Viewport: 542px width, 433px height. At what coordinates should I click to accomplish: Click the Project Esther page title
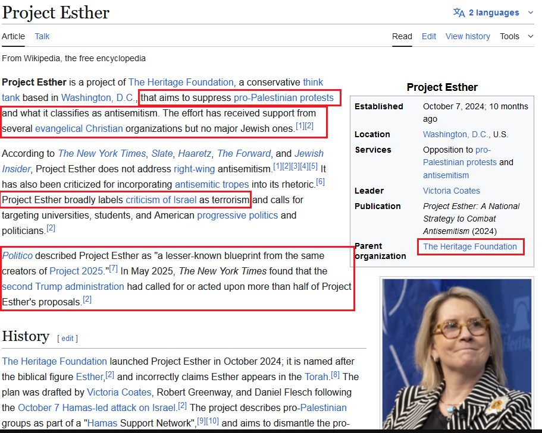pos(56,12)
